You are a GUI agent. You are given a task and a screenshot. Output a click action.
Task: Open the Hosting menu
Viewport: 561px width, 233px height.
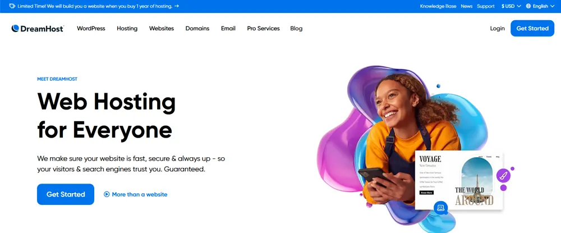[127, 28]
